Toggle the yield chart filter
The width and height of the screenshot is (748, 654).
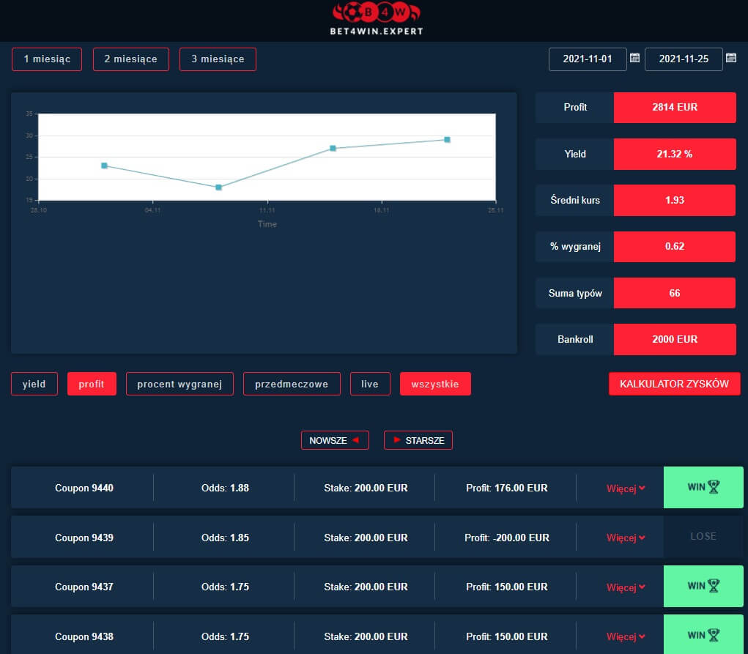(x=34, y=384)
